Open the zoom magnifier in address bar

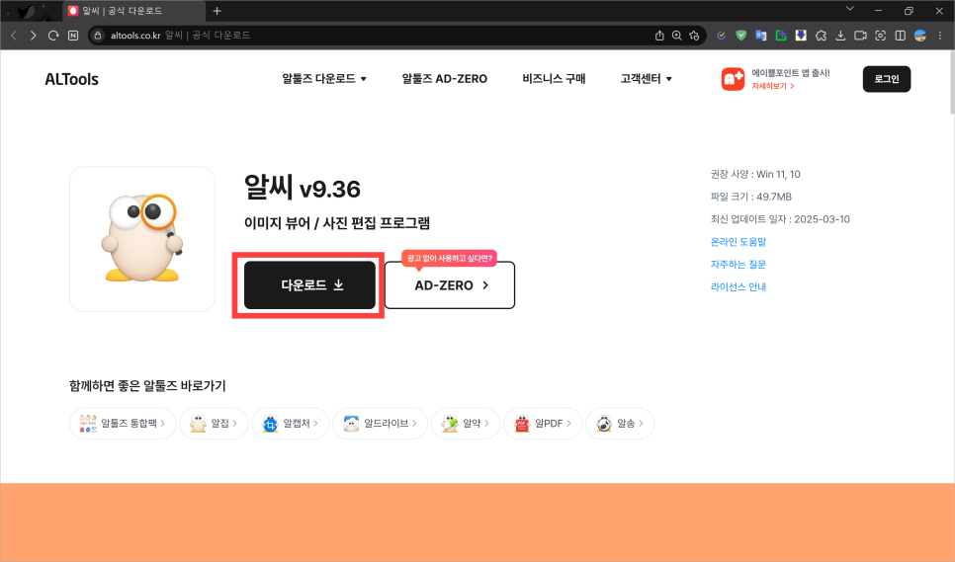676,36
